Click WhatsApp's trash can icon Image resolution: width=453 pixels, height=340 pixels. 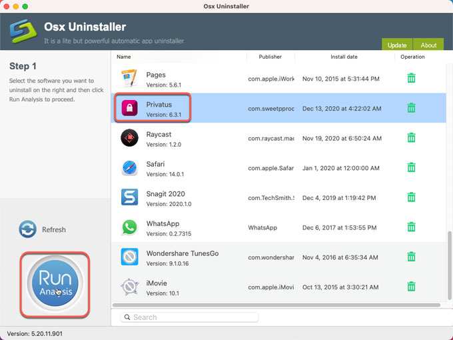[411, 227]
